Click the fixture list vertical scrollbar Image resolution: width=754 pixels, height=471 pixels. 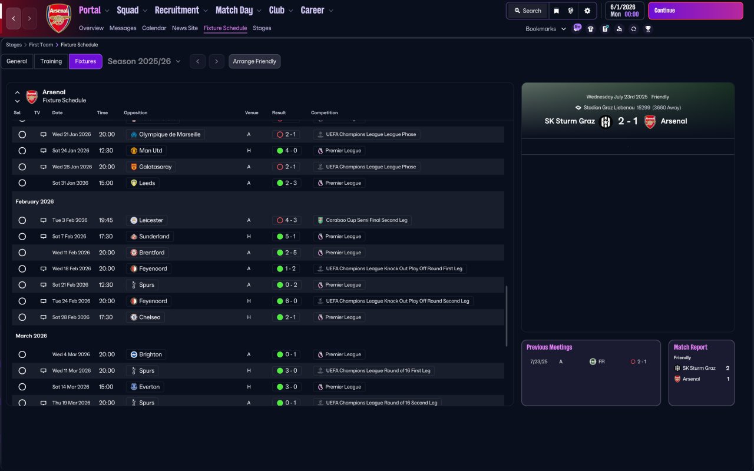pyautogui.click(x=506, y=316)
